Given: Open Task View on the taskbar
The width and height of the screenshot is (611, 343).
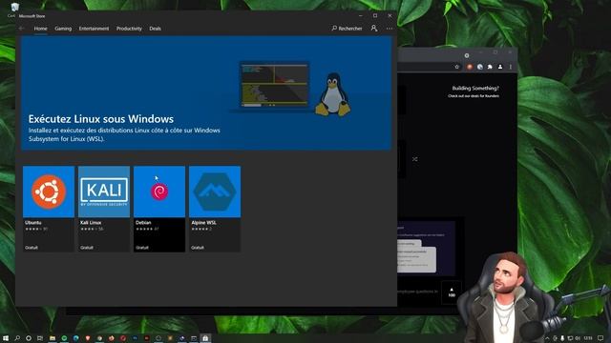Looking at the screenshot, I should point(40,338).
